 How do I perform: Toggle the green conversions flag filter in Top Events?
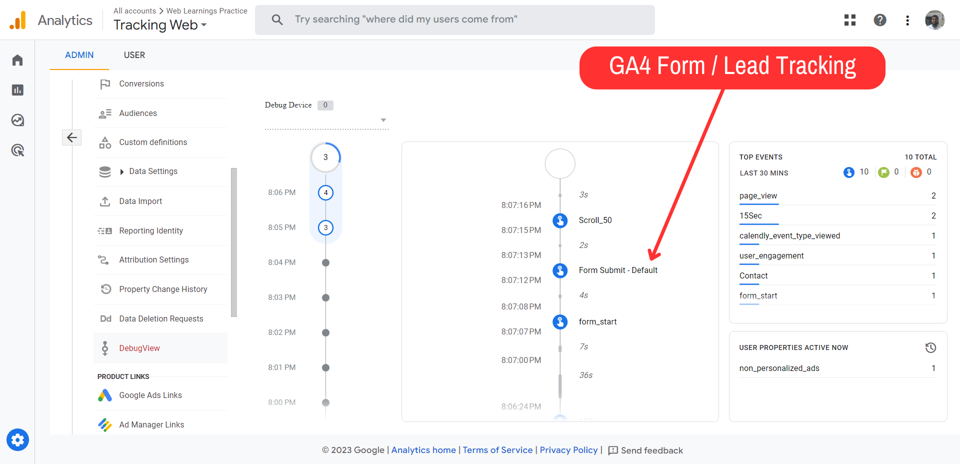pos(883,172)
